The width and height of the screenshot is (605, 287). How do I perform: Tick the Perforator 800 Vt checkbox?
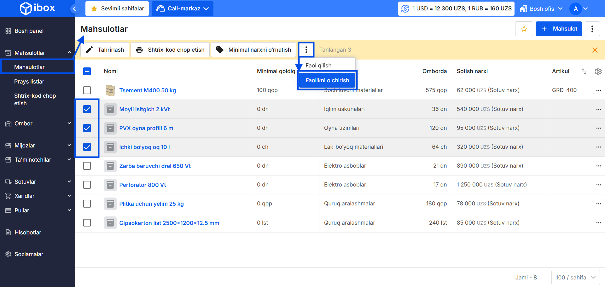point(87,185)
